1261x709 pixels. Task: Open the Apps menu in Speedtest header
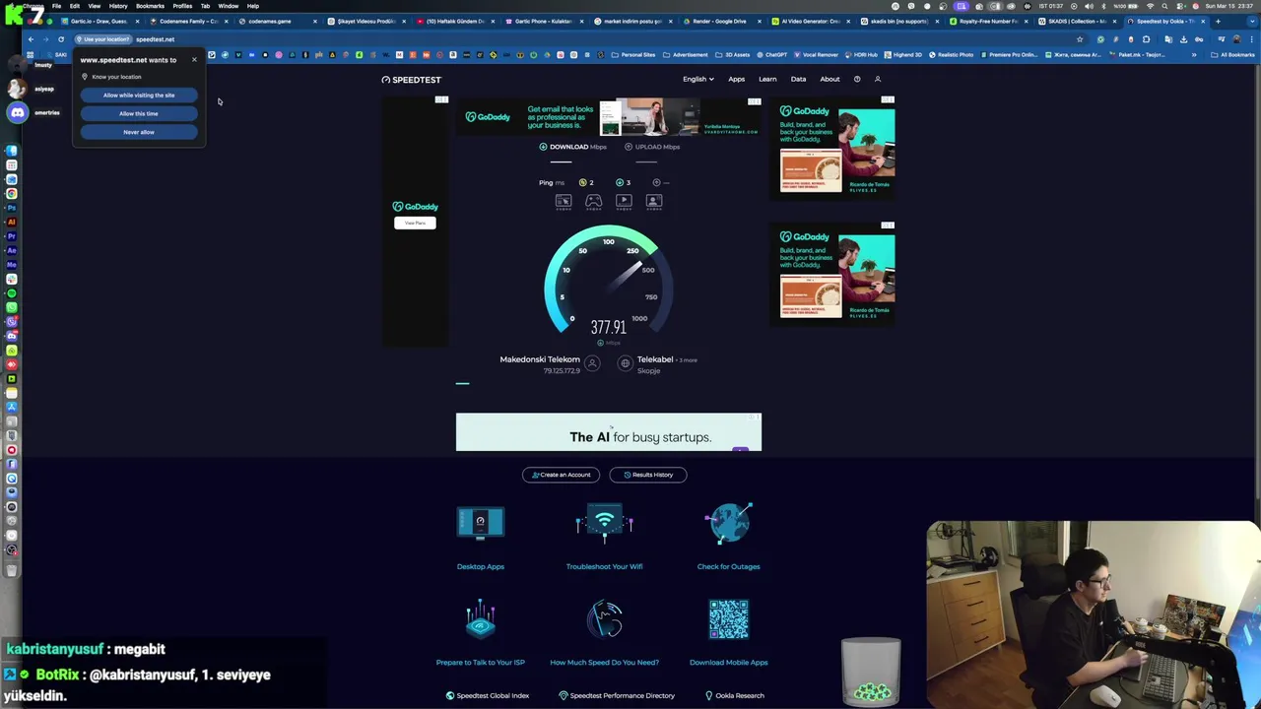pyautogui.click(x=736, y=79)
